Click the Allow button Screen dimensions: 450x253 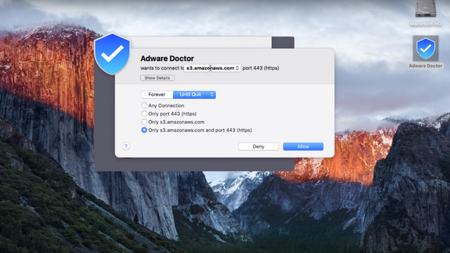(x=303, y=147)
